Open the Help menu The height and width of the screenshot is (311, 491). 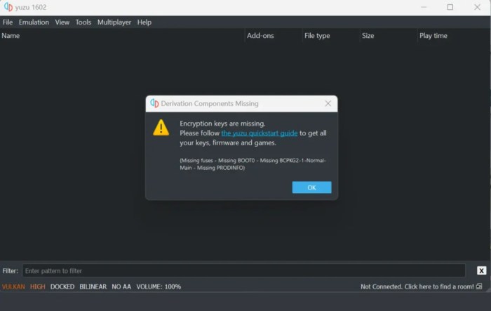(144, 22)
